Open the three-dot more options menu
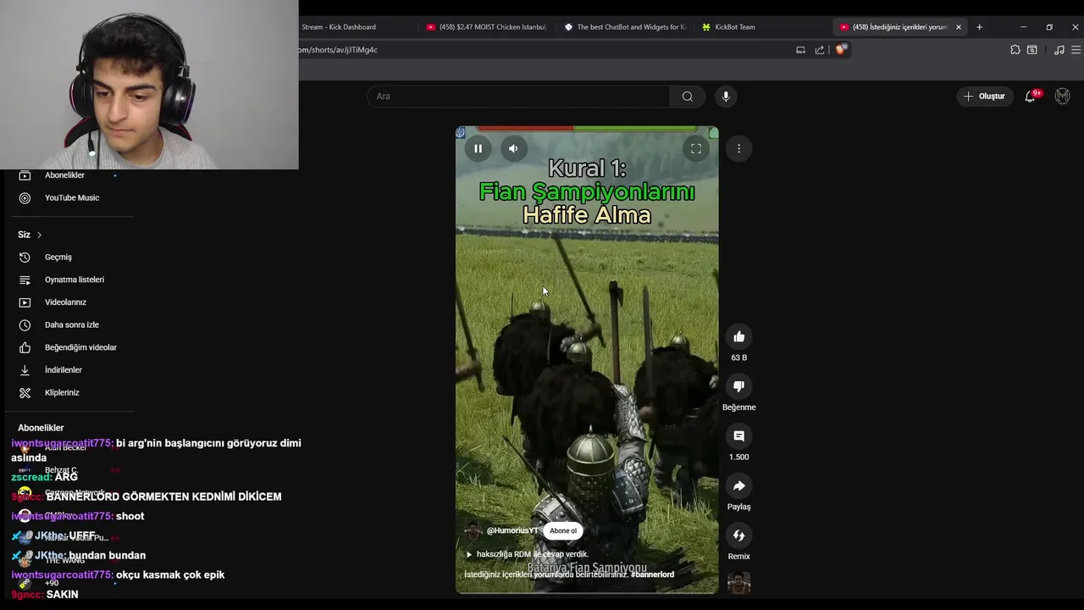This screenshot has width=1084, height=610. [x=738, y=148]
